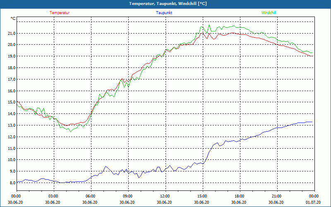Image resolution: width=331 pixels, height=207 pixels.
Task: Click the 12:00 time label
Action: pos(165,196)
